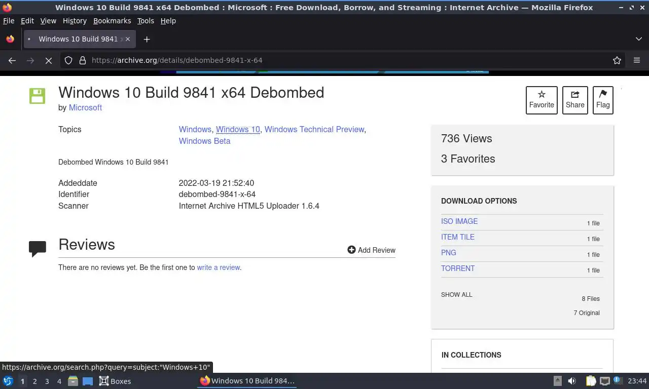
Task: Open the notification info tray icon
Action: [x=617, y=380]
